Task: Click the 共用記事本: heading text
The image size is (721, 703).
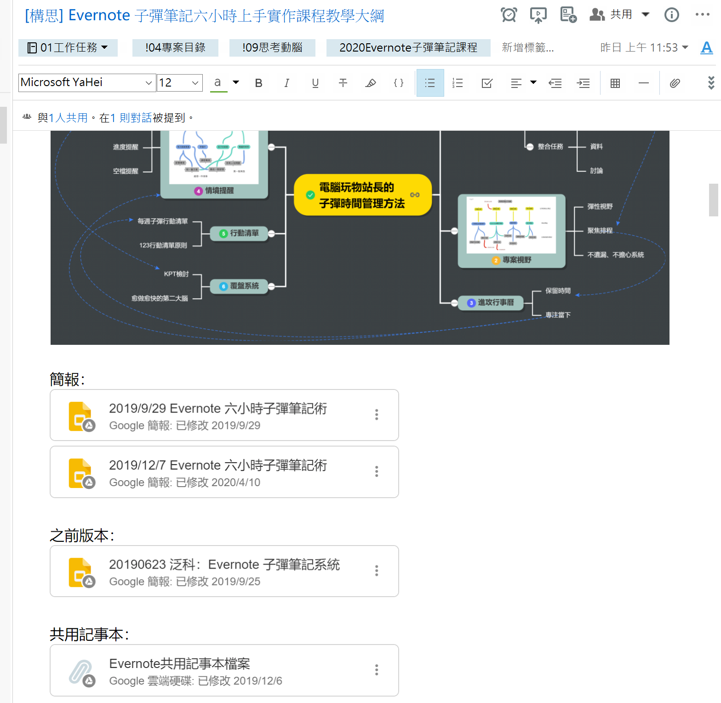Action: pos(89,634)
